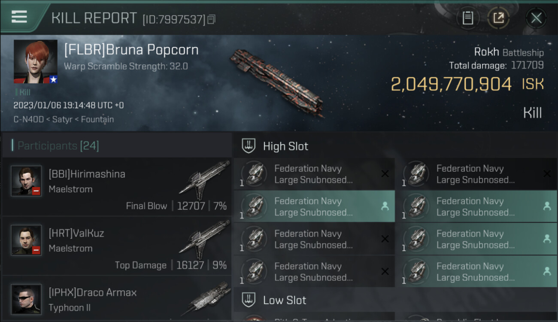Collapse the High Slot section
The height and width of the screenshot is (322, 558).
click(x=285, y=146)
